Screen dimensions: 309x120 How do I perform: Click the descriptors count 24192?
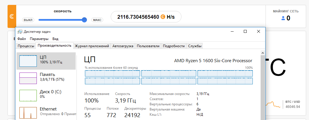click(132, 115)
